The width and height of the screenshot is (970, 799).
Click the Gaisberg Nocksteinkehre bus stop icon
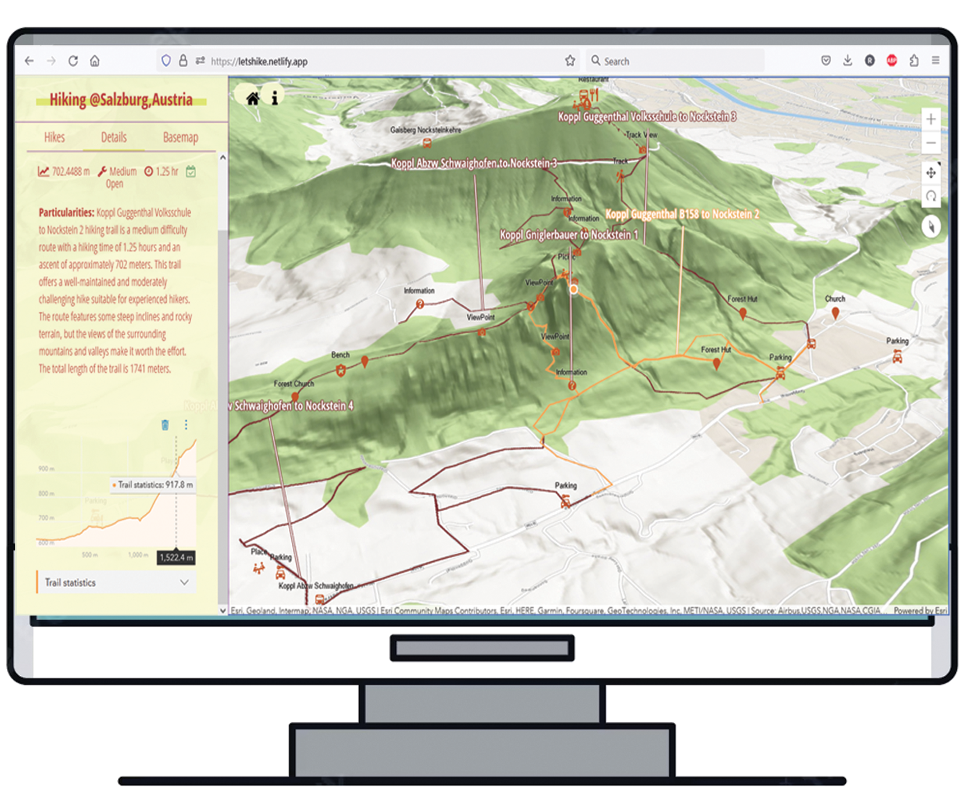coord(427,144)
